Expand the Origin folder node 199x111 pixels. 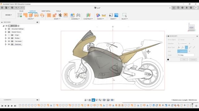[6, 35]
